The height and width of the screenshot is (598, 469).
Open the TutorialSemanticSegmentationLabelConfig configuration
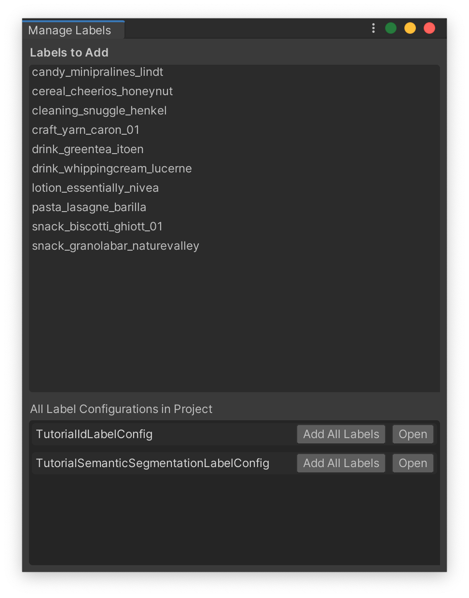(413, 463)
